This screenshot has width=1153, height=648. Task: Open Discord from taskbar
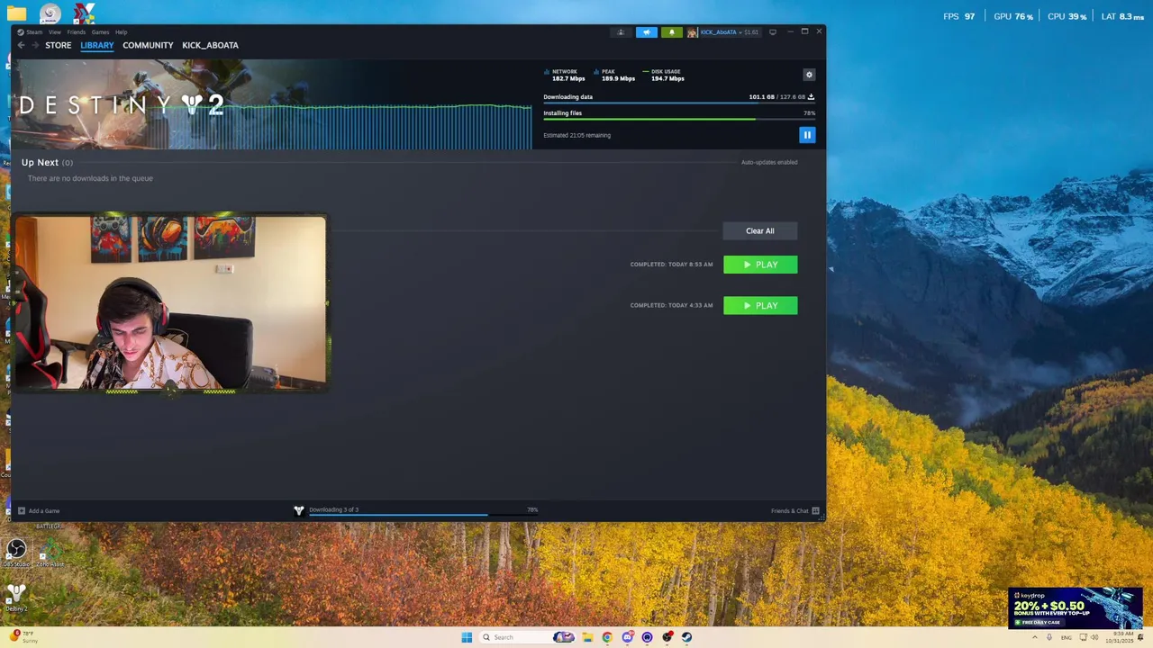pos(627,637)
